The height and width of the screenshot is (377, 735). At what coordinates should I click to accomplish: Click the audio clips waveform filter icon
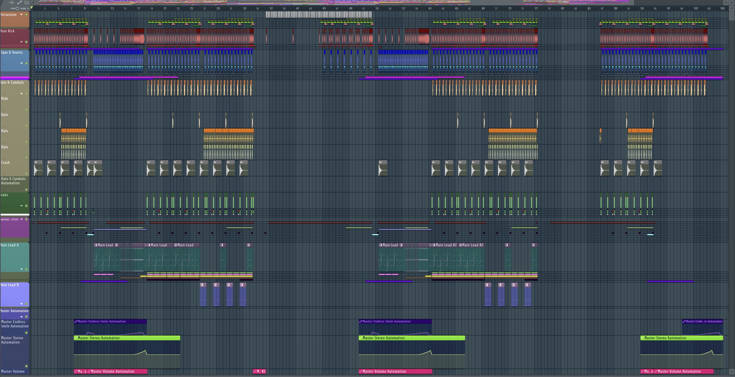(x=12, y=2)
